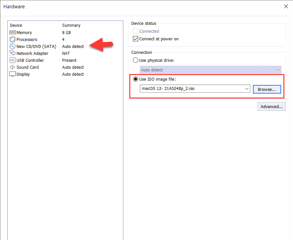Click the USB Controller icon
293x240 pixels.
(x=13, y=60)
